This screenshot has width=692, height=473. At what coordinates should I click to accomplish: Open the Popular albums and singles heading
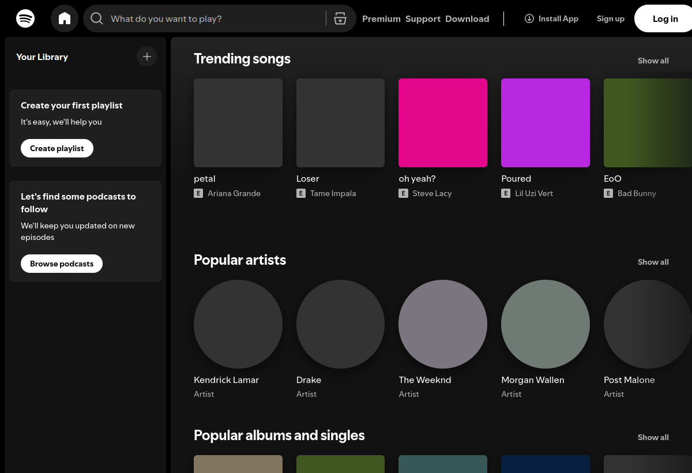[279, 435]
